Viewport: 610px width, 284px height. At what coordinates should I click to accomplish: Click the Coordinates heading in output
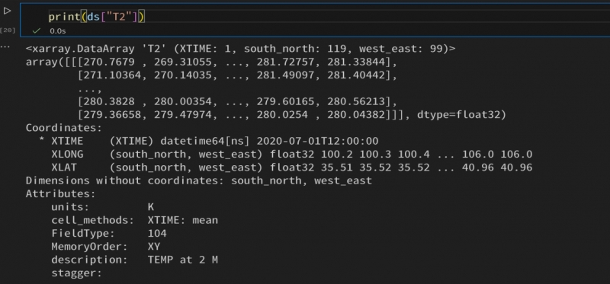point(64,128)
